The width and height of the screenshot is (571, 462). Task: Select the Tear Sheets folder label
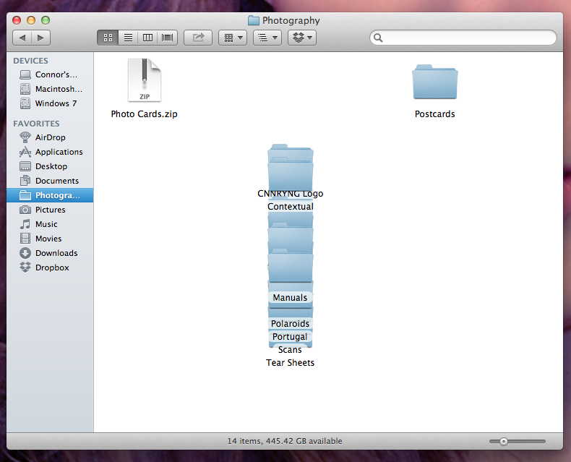pos(291,363)
